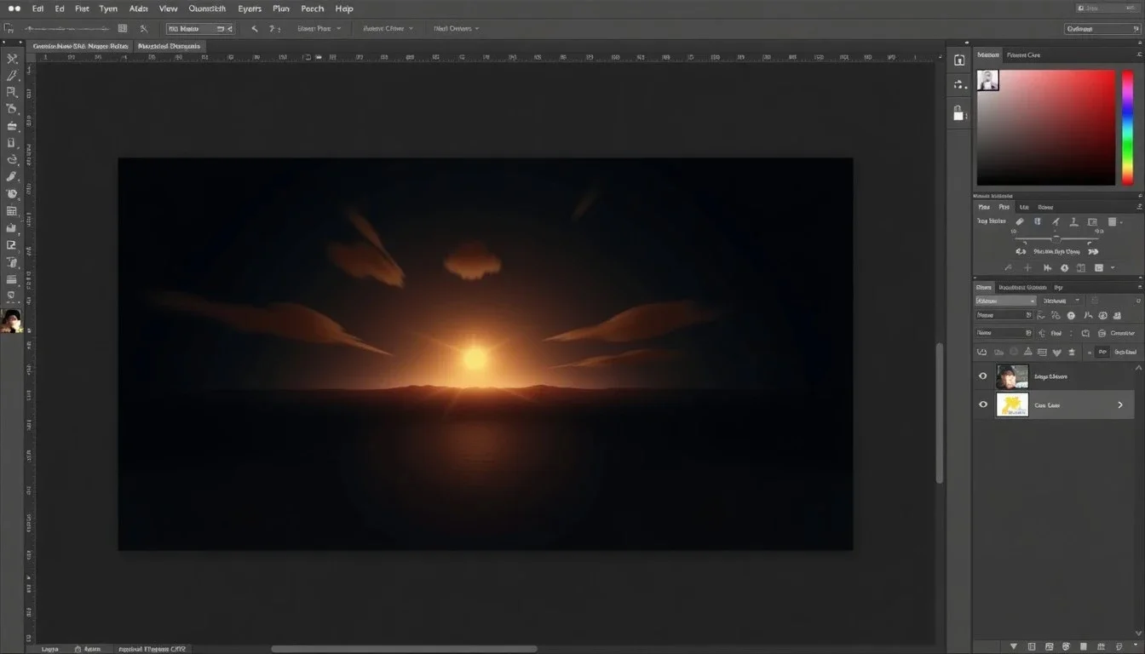
Task: Select the swirl tool in the left toolbar
Action: pos(12,159)
